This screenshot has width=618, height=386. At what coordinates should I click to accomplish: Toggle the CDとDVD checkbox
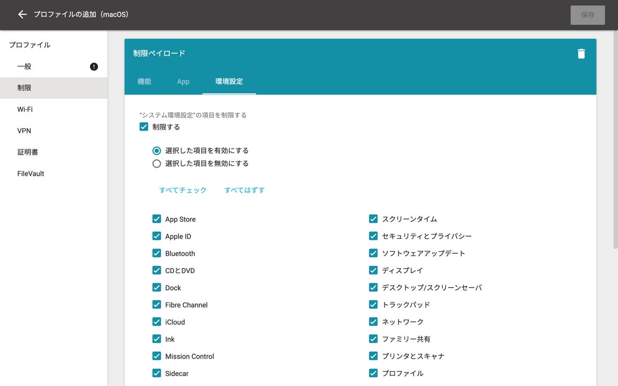click(156, 270)
